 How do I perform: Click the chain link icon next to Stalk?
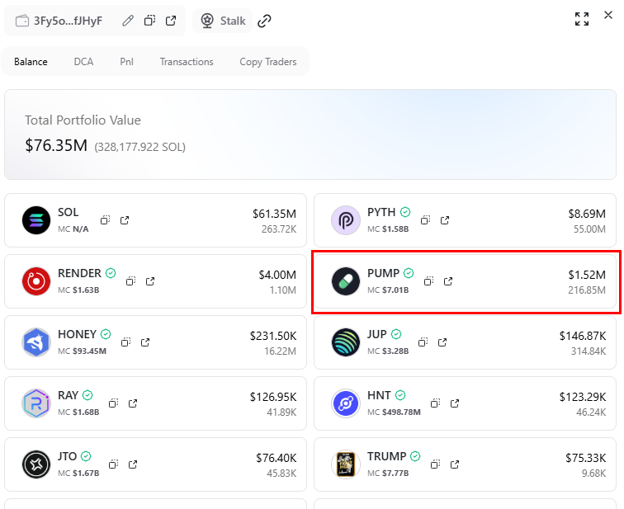point(265,21)
